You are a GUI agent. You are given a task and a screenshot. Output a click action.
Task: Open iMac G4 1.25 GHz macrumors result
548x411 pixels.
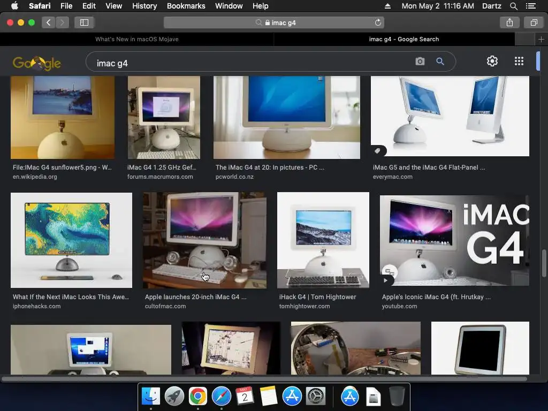(x=162, y=168)
